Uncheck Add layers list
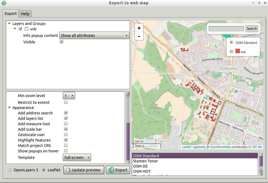 (x=66, y=118)
